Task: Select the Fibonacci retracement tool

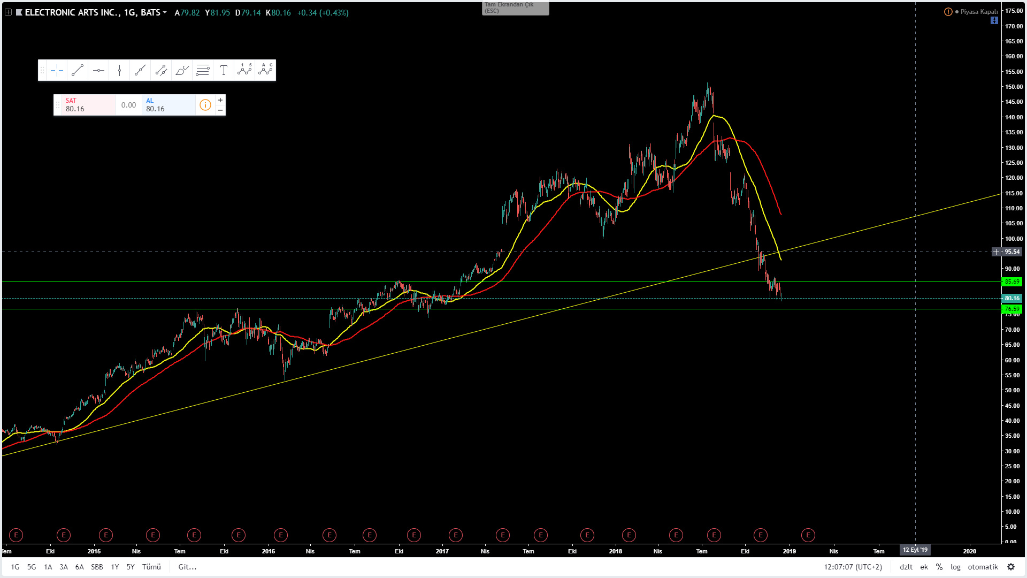Action: (x=203, y=70)
